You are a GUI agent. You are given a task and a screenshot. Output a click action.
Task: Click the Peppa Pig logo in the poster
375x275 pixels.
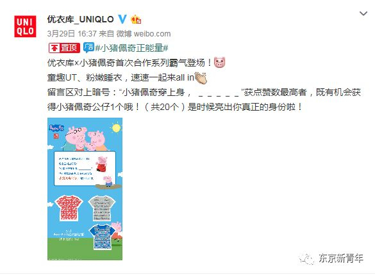56,128
